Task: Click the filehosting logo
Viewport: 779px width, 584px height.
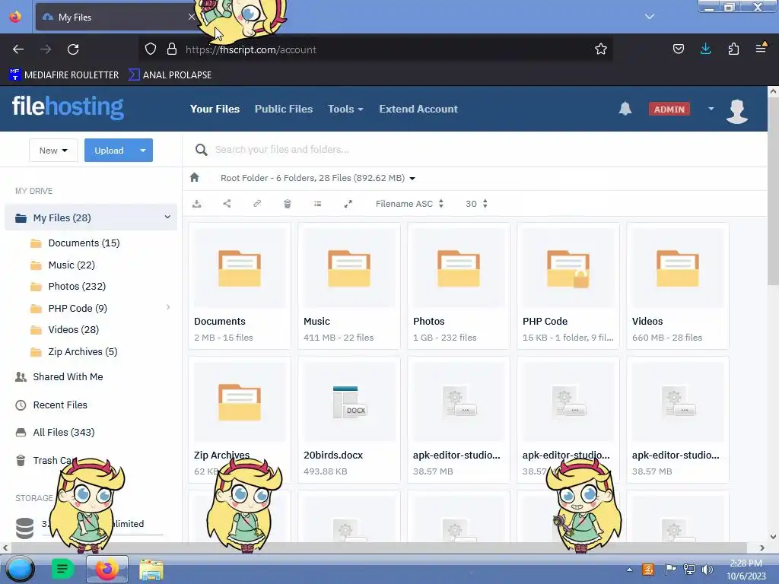Action: [68, 106]
